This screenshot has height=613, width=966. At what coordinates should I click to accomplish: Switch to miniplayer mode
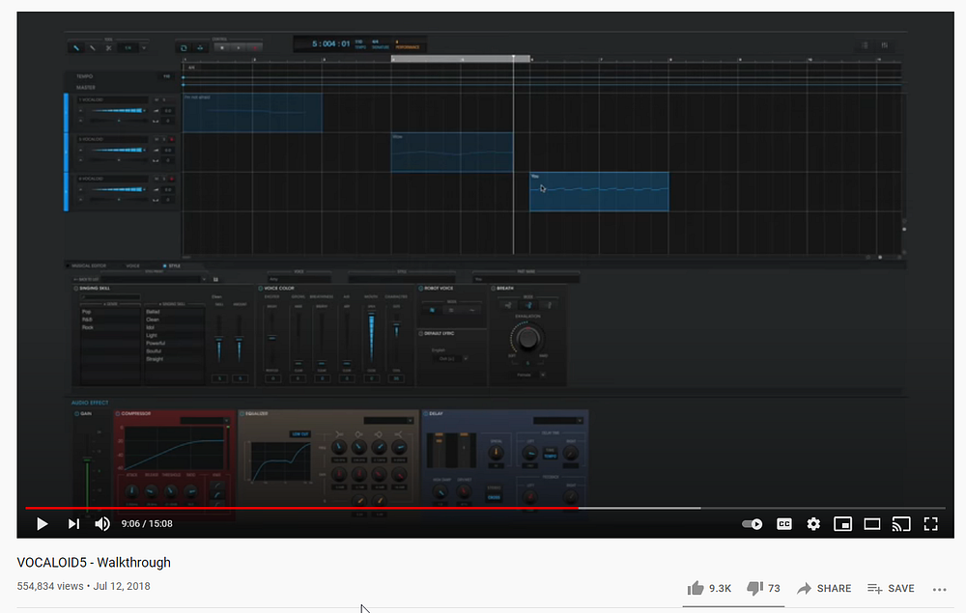[842, 524]
